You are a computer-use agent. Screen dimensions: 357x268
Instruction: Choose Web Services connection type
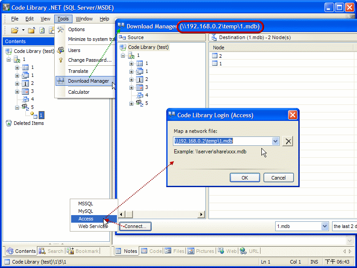pos(93,226)
